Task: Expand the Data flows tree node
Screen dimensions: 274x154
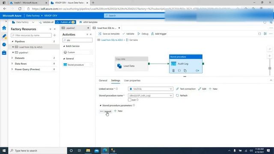Action: pos(12,64)
